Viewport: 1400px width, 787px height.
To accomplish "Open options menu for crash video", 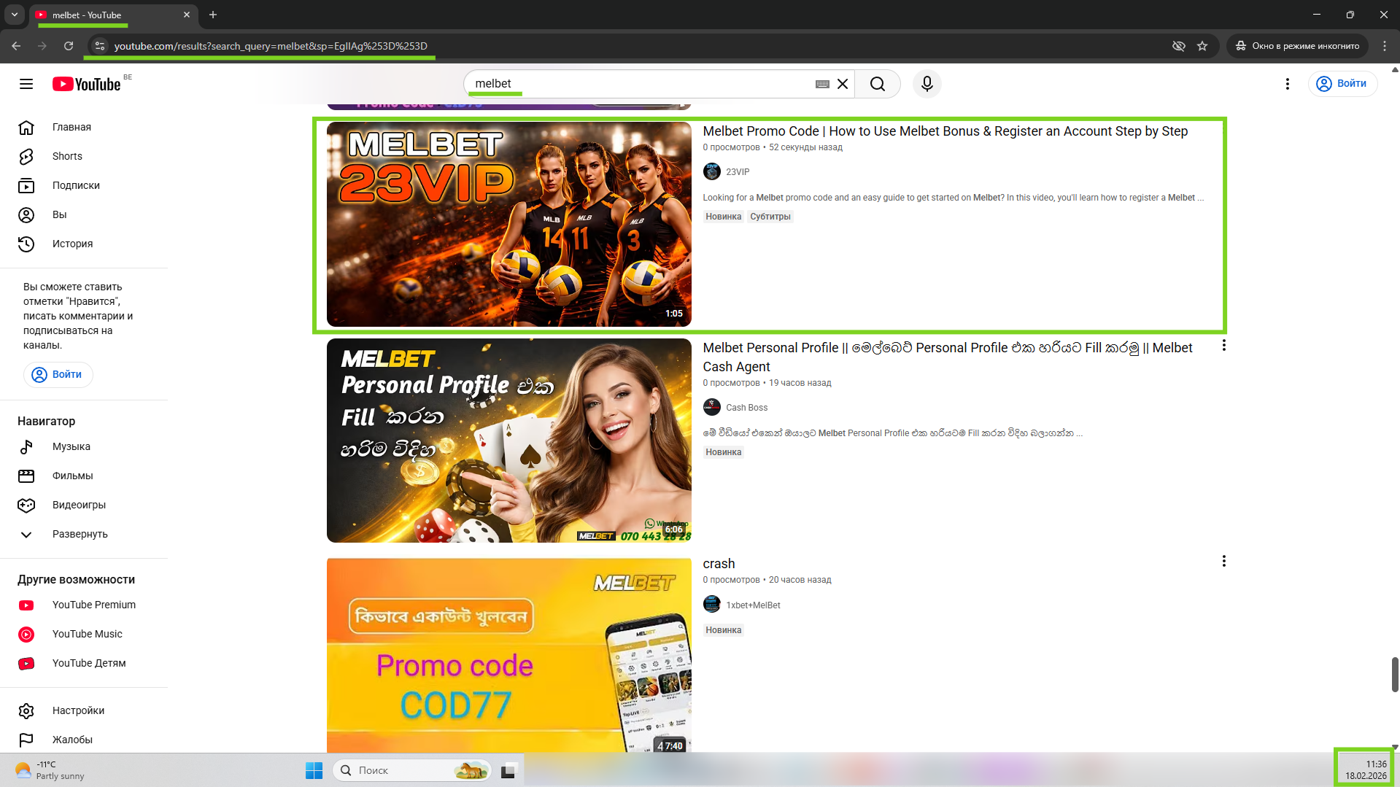I will [1223, 561].
